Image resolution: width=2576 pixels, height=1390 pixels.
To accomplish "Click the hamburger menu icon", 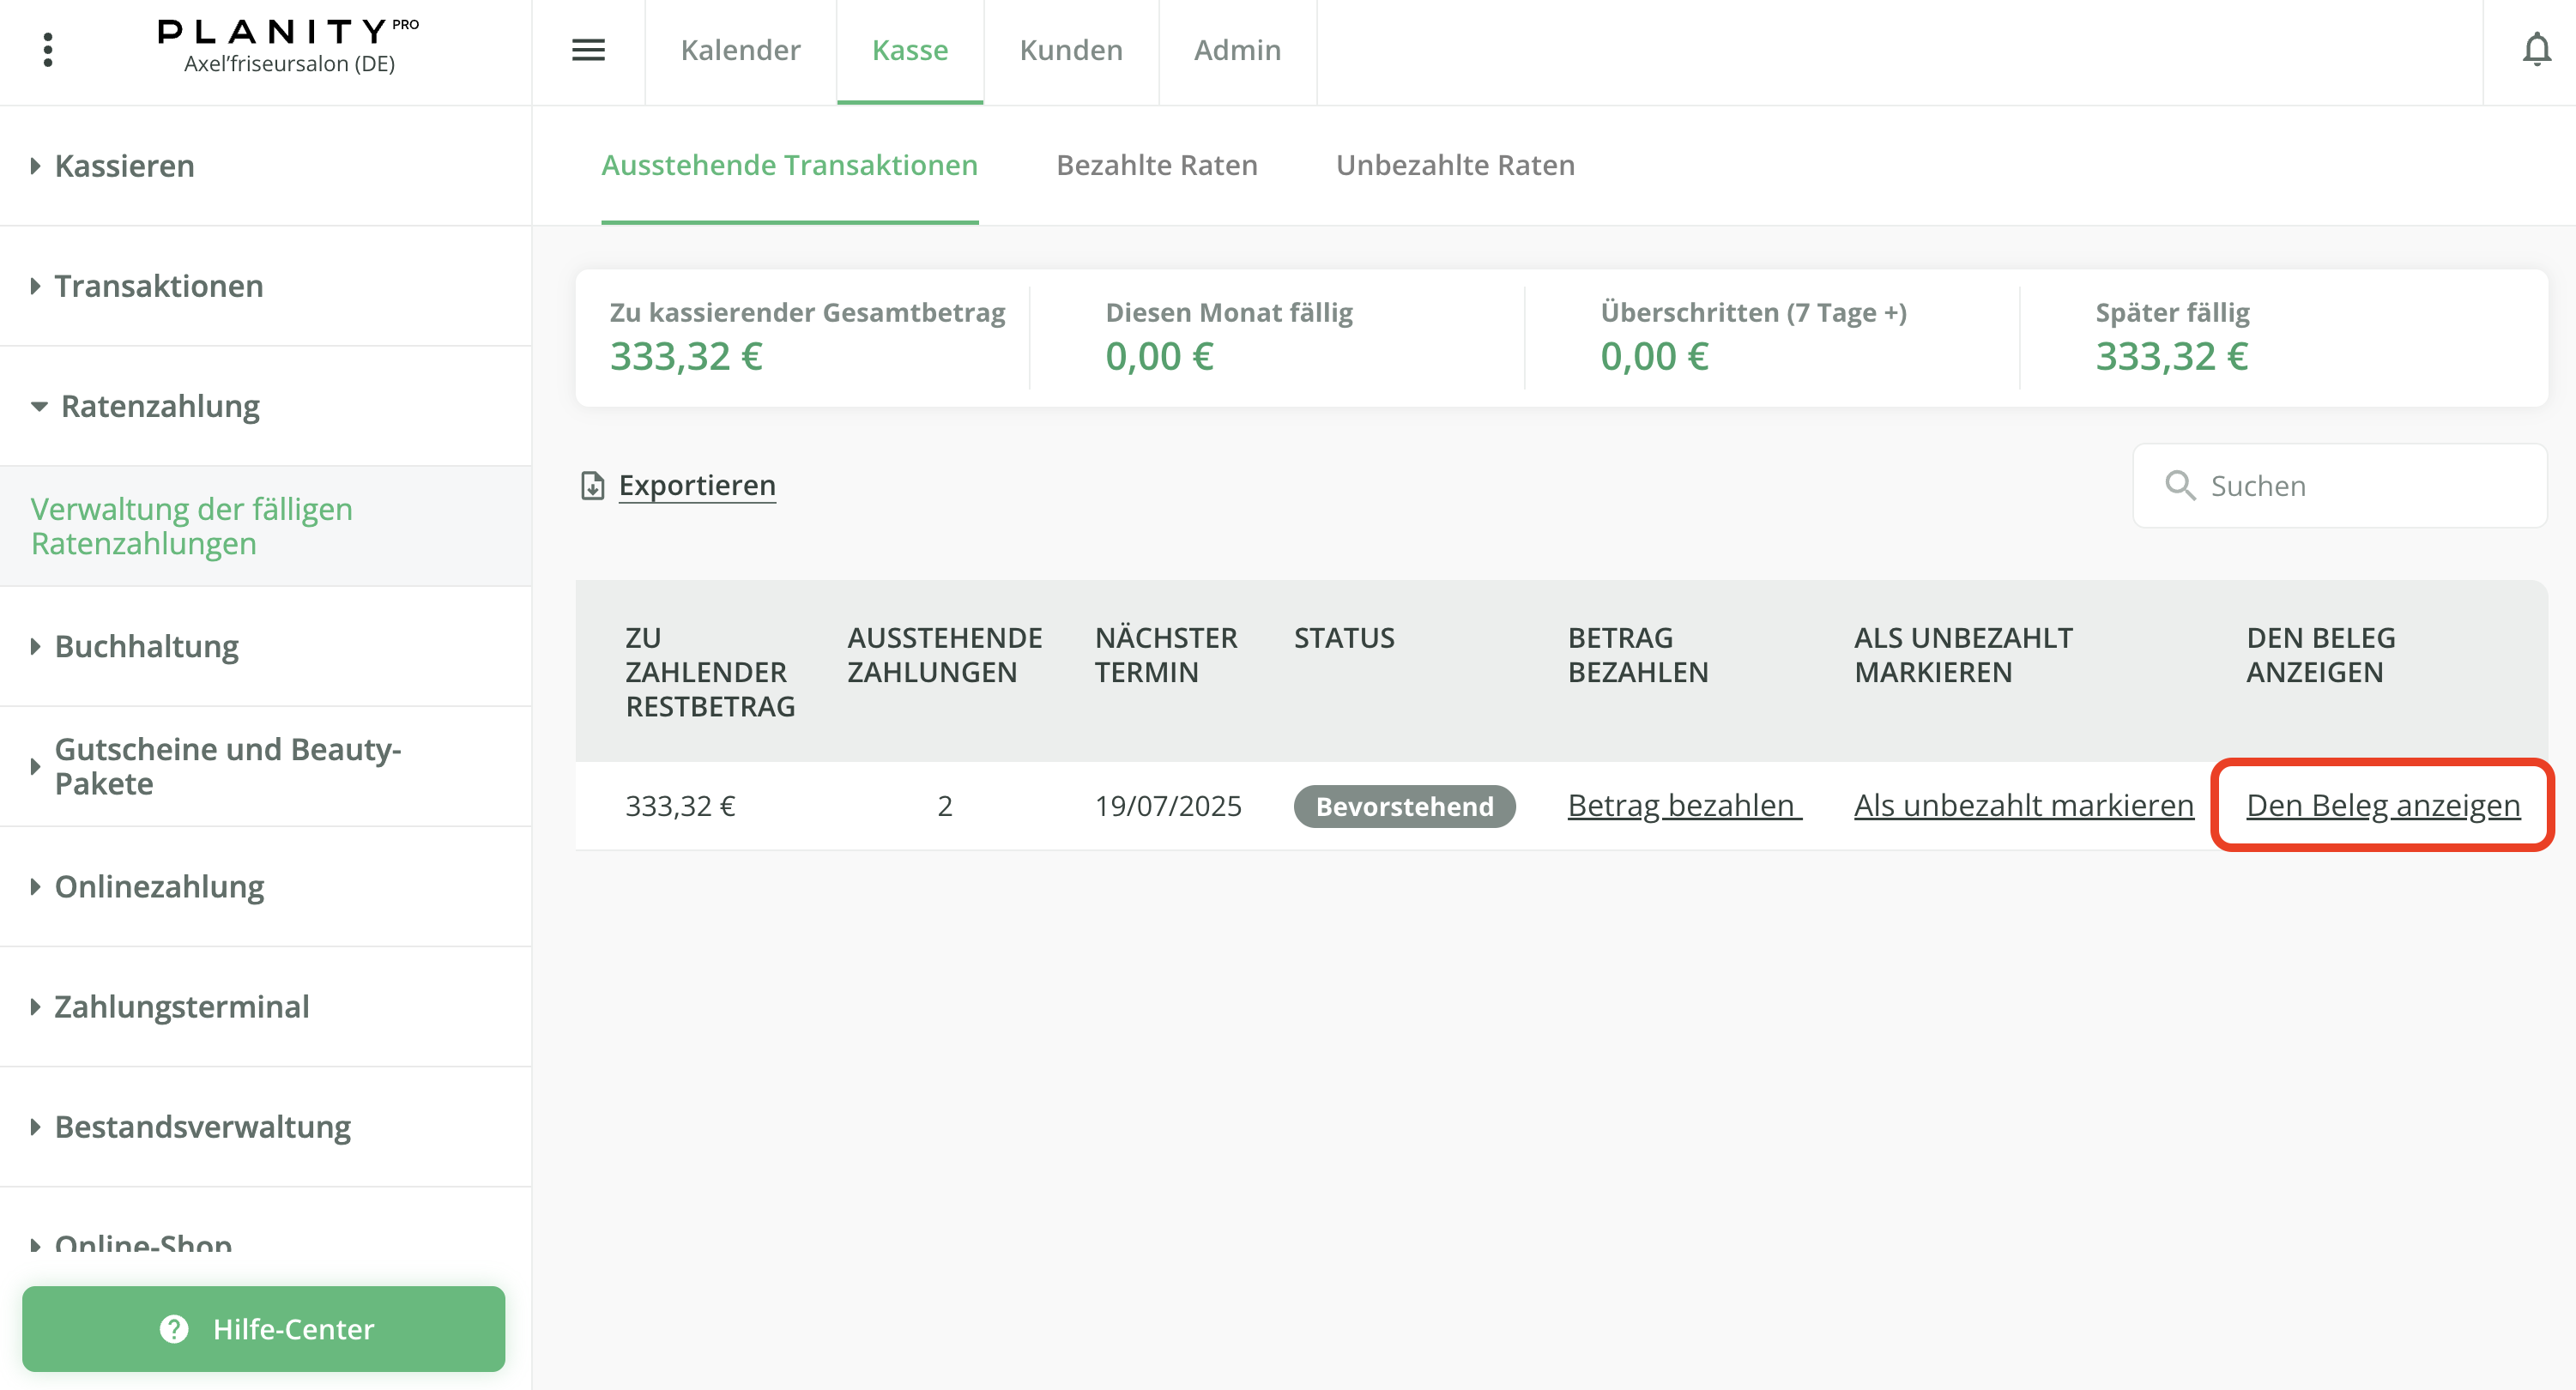I will 588,50.
